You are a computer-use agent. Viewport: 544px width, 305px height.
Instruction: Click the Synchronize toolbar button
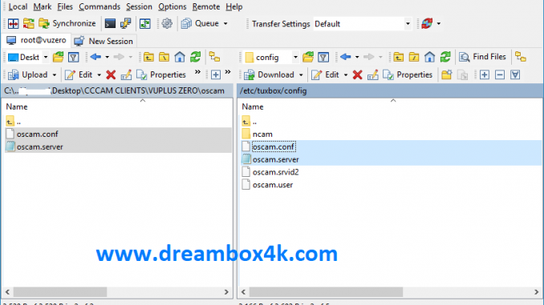click(67, 23)
